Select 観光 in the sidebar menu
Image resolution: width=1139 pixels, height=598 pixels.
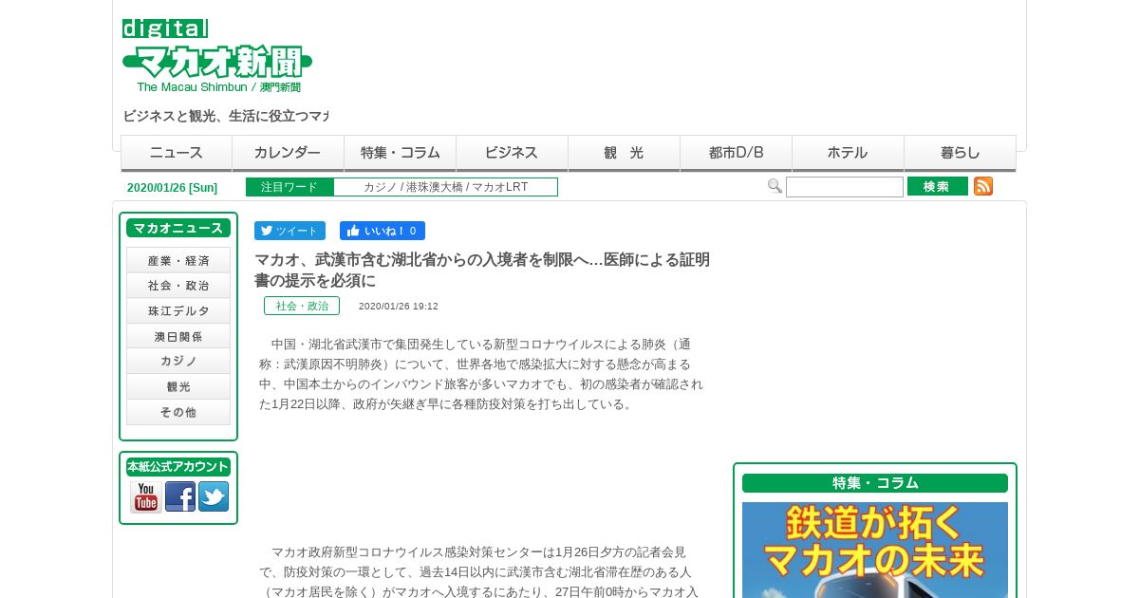coord(178,386)
